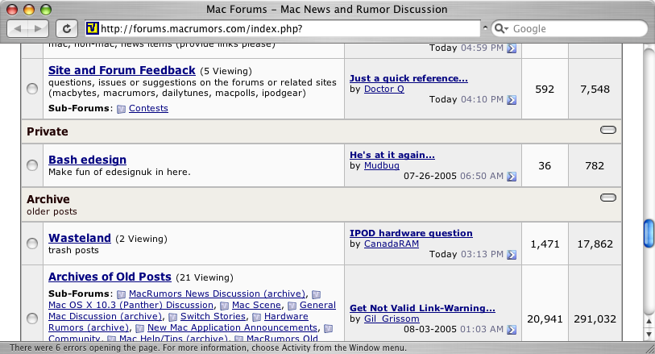Image resolution: width=655 pixels, height=354 pixels.
Task: Click the thread count 1,471 for Wasteland
Action: point(545,244)
